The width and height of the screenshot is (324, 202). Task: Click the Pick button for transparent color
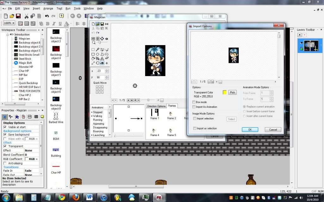(232, 92)
